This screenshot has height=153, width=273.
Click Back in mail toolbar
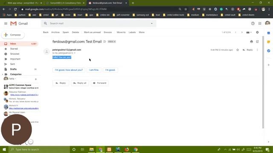46,32
